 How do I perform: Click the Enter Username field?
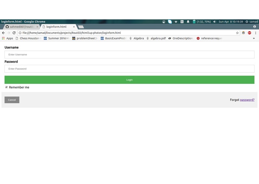[129, 55]
